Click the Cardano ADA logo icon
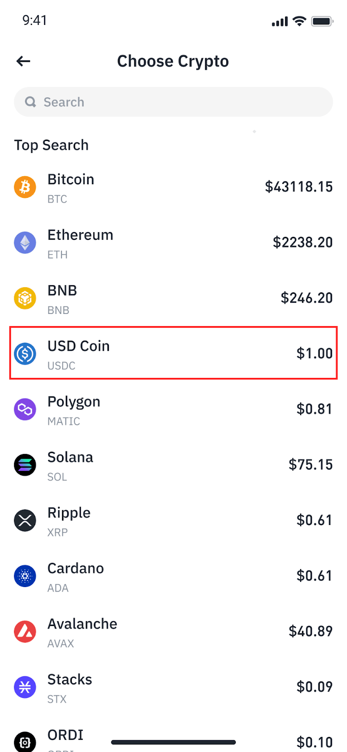The height and width of the screenshot is (752, 347). tap(25, 576)
